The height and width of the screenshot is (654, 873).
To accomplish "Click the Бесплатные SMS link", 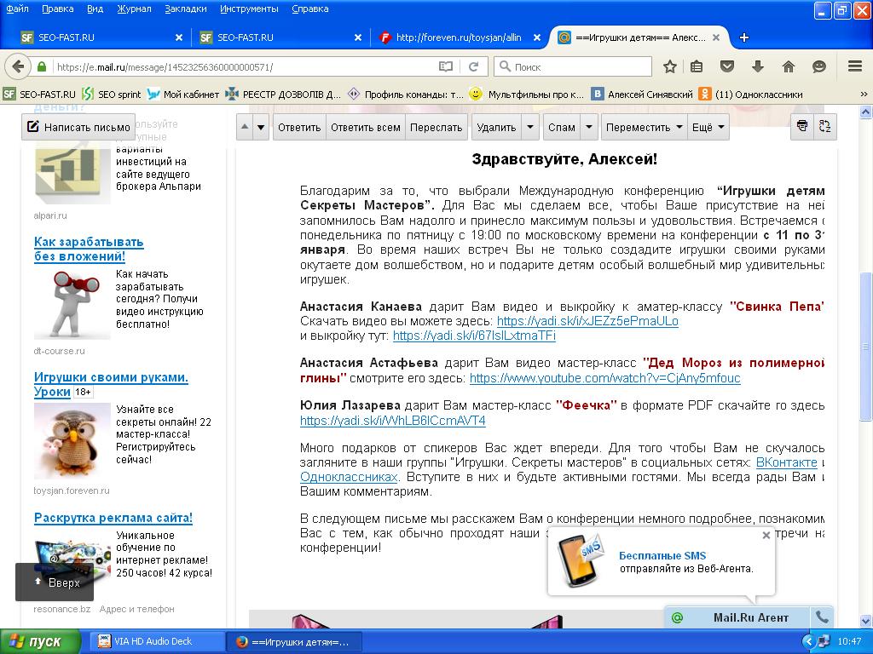I will (x=662, y=555).
